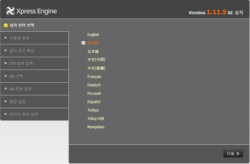Screen dimensions: 250x164
Task: Select 한국어 language option
Action: point(93,43)
